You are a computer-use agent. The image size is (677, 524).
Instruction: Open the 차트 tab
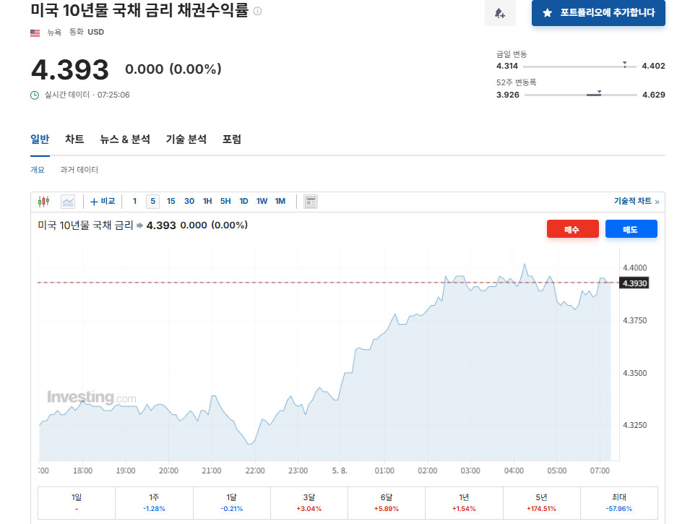click(x=74, y=139)
